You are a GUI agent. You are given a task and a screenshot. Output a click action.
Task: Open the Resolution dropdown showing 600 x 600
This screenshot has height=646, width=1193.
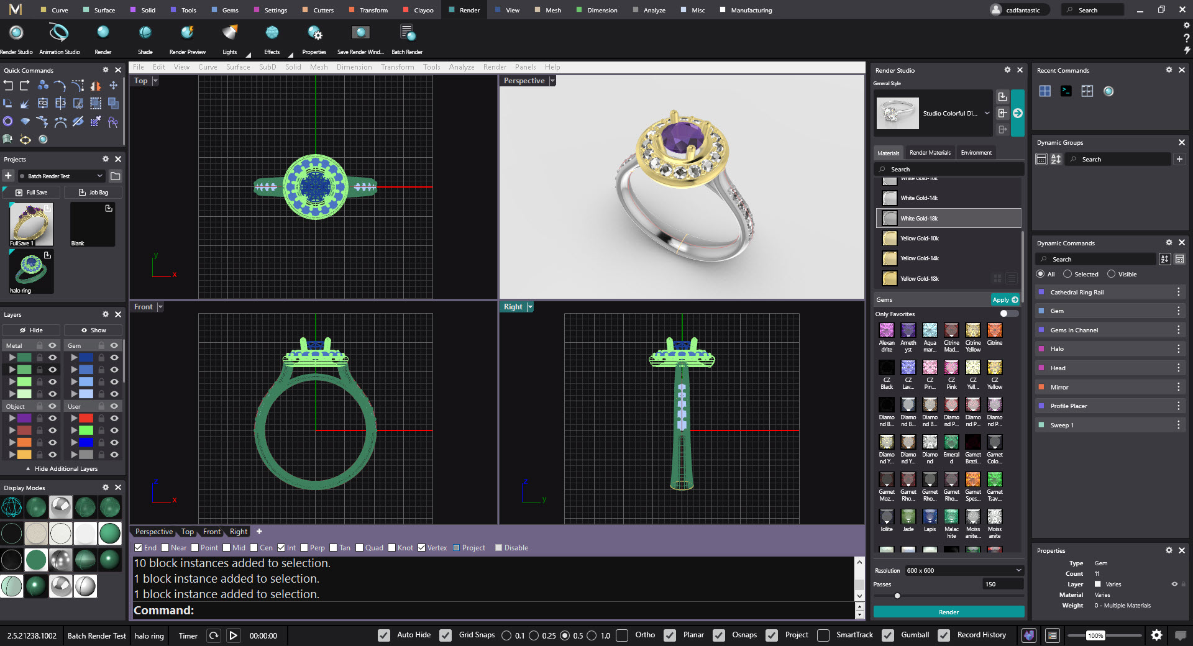[x=1018, y=570]
